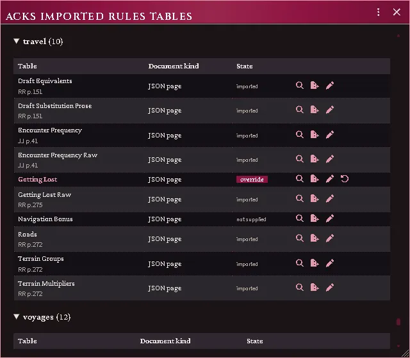Edit the Navigation Bonus table
The width and height of the screenshot is (410, 358).
330,219
